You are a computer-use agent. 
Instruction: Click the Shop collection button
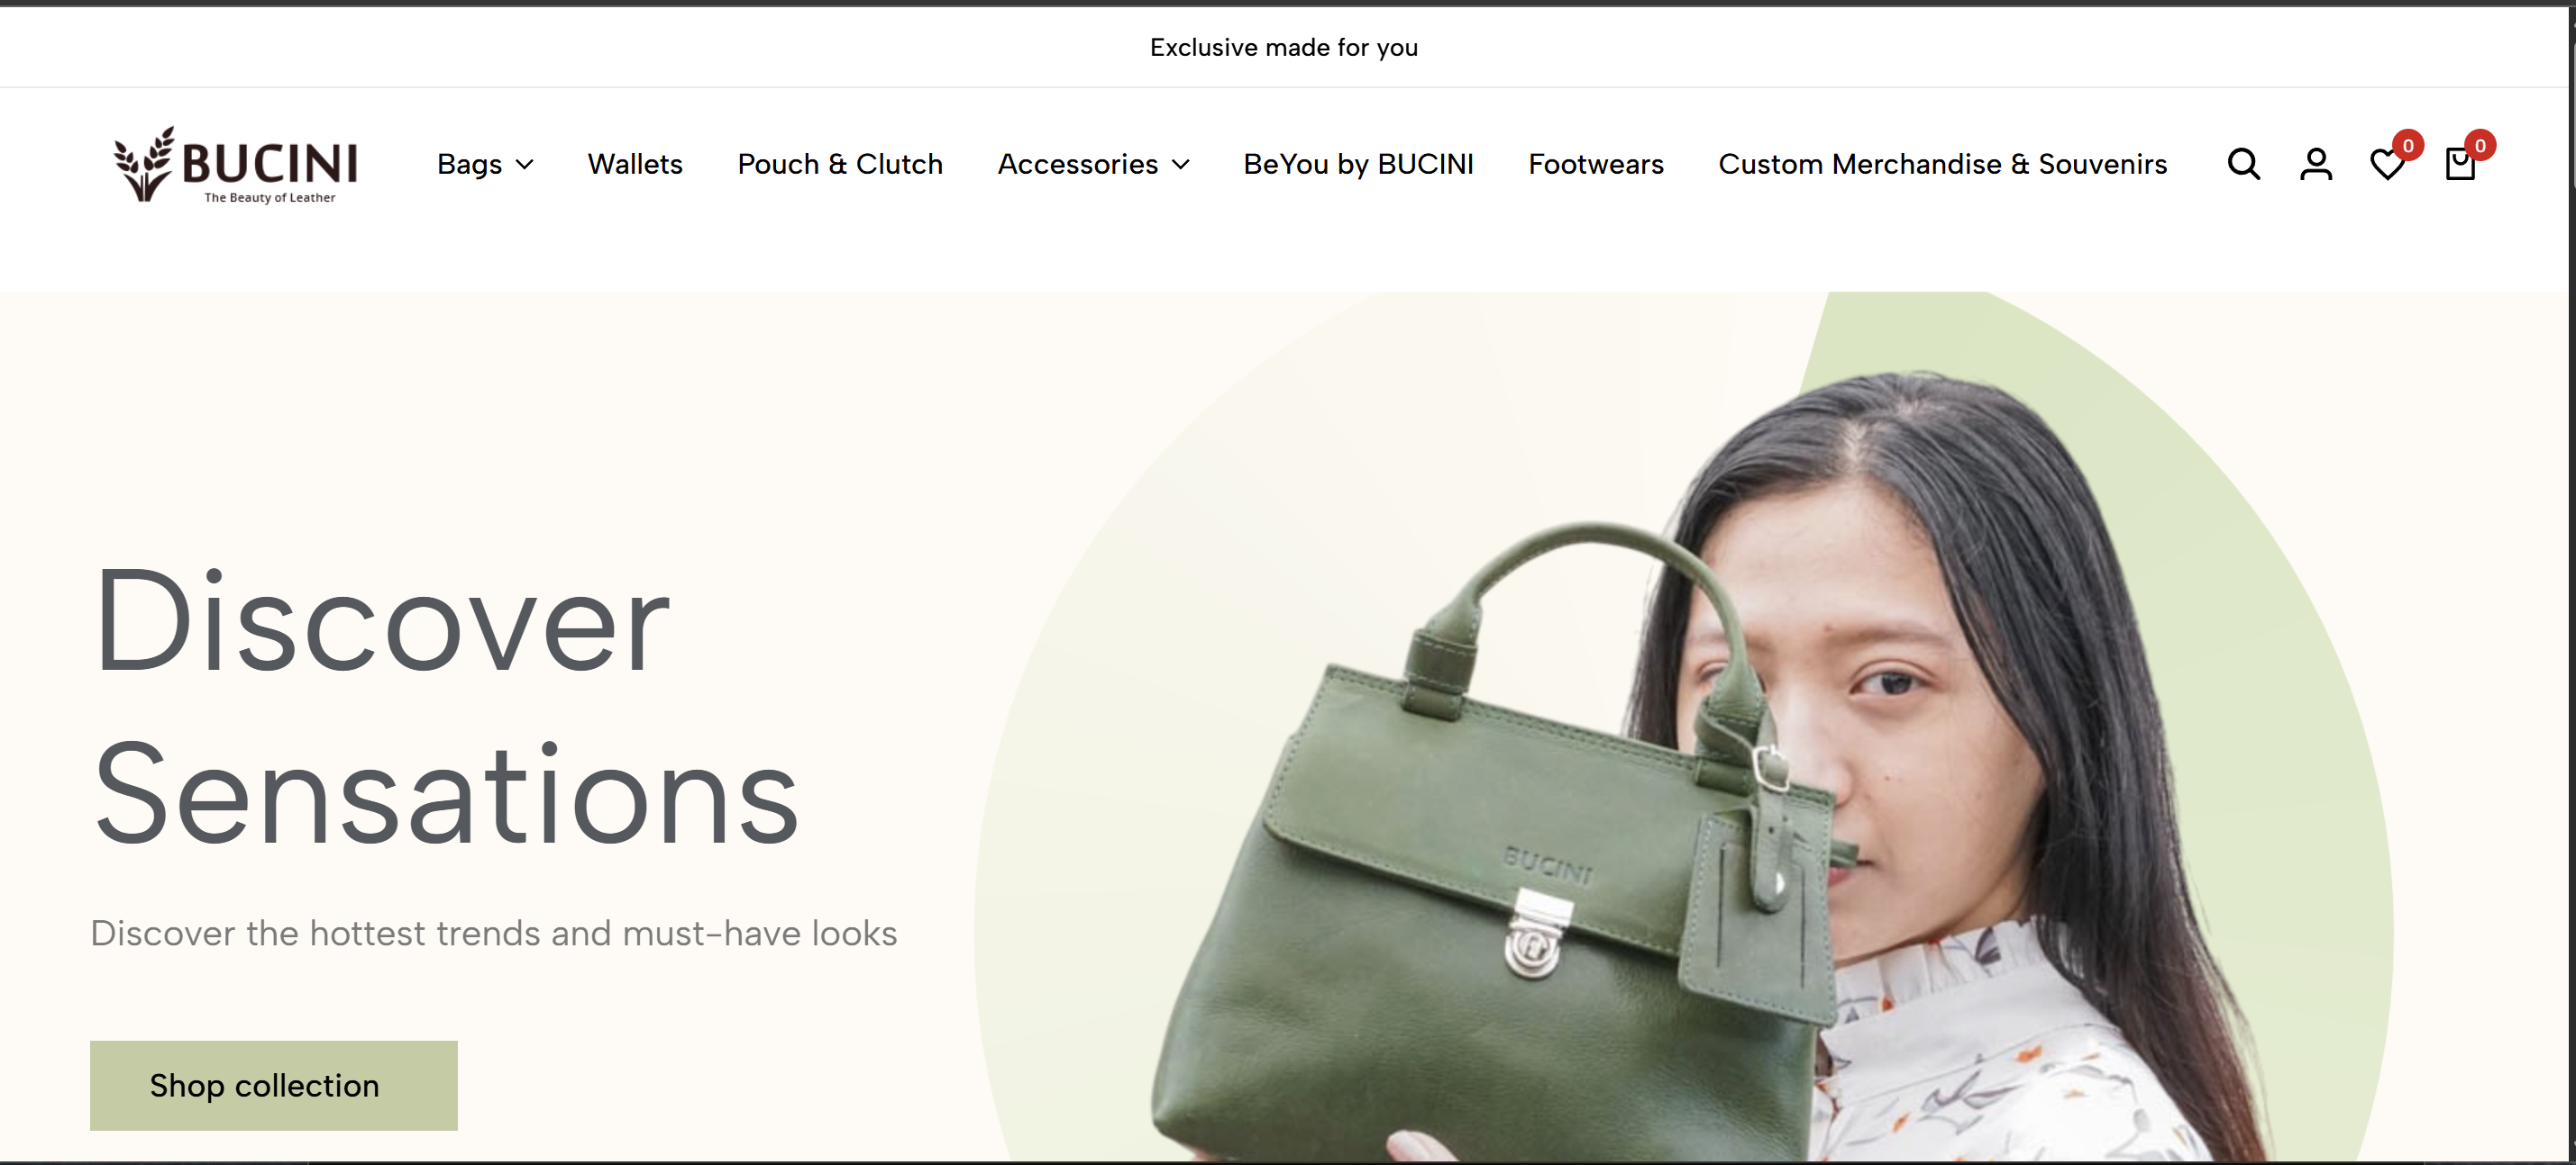pos(274,1085)
